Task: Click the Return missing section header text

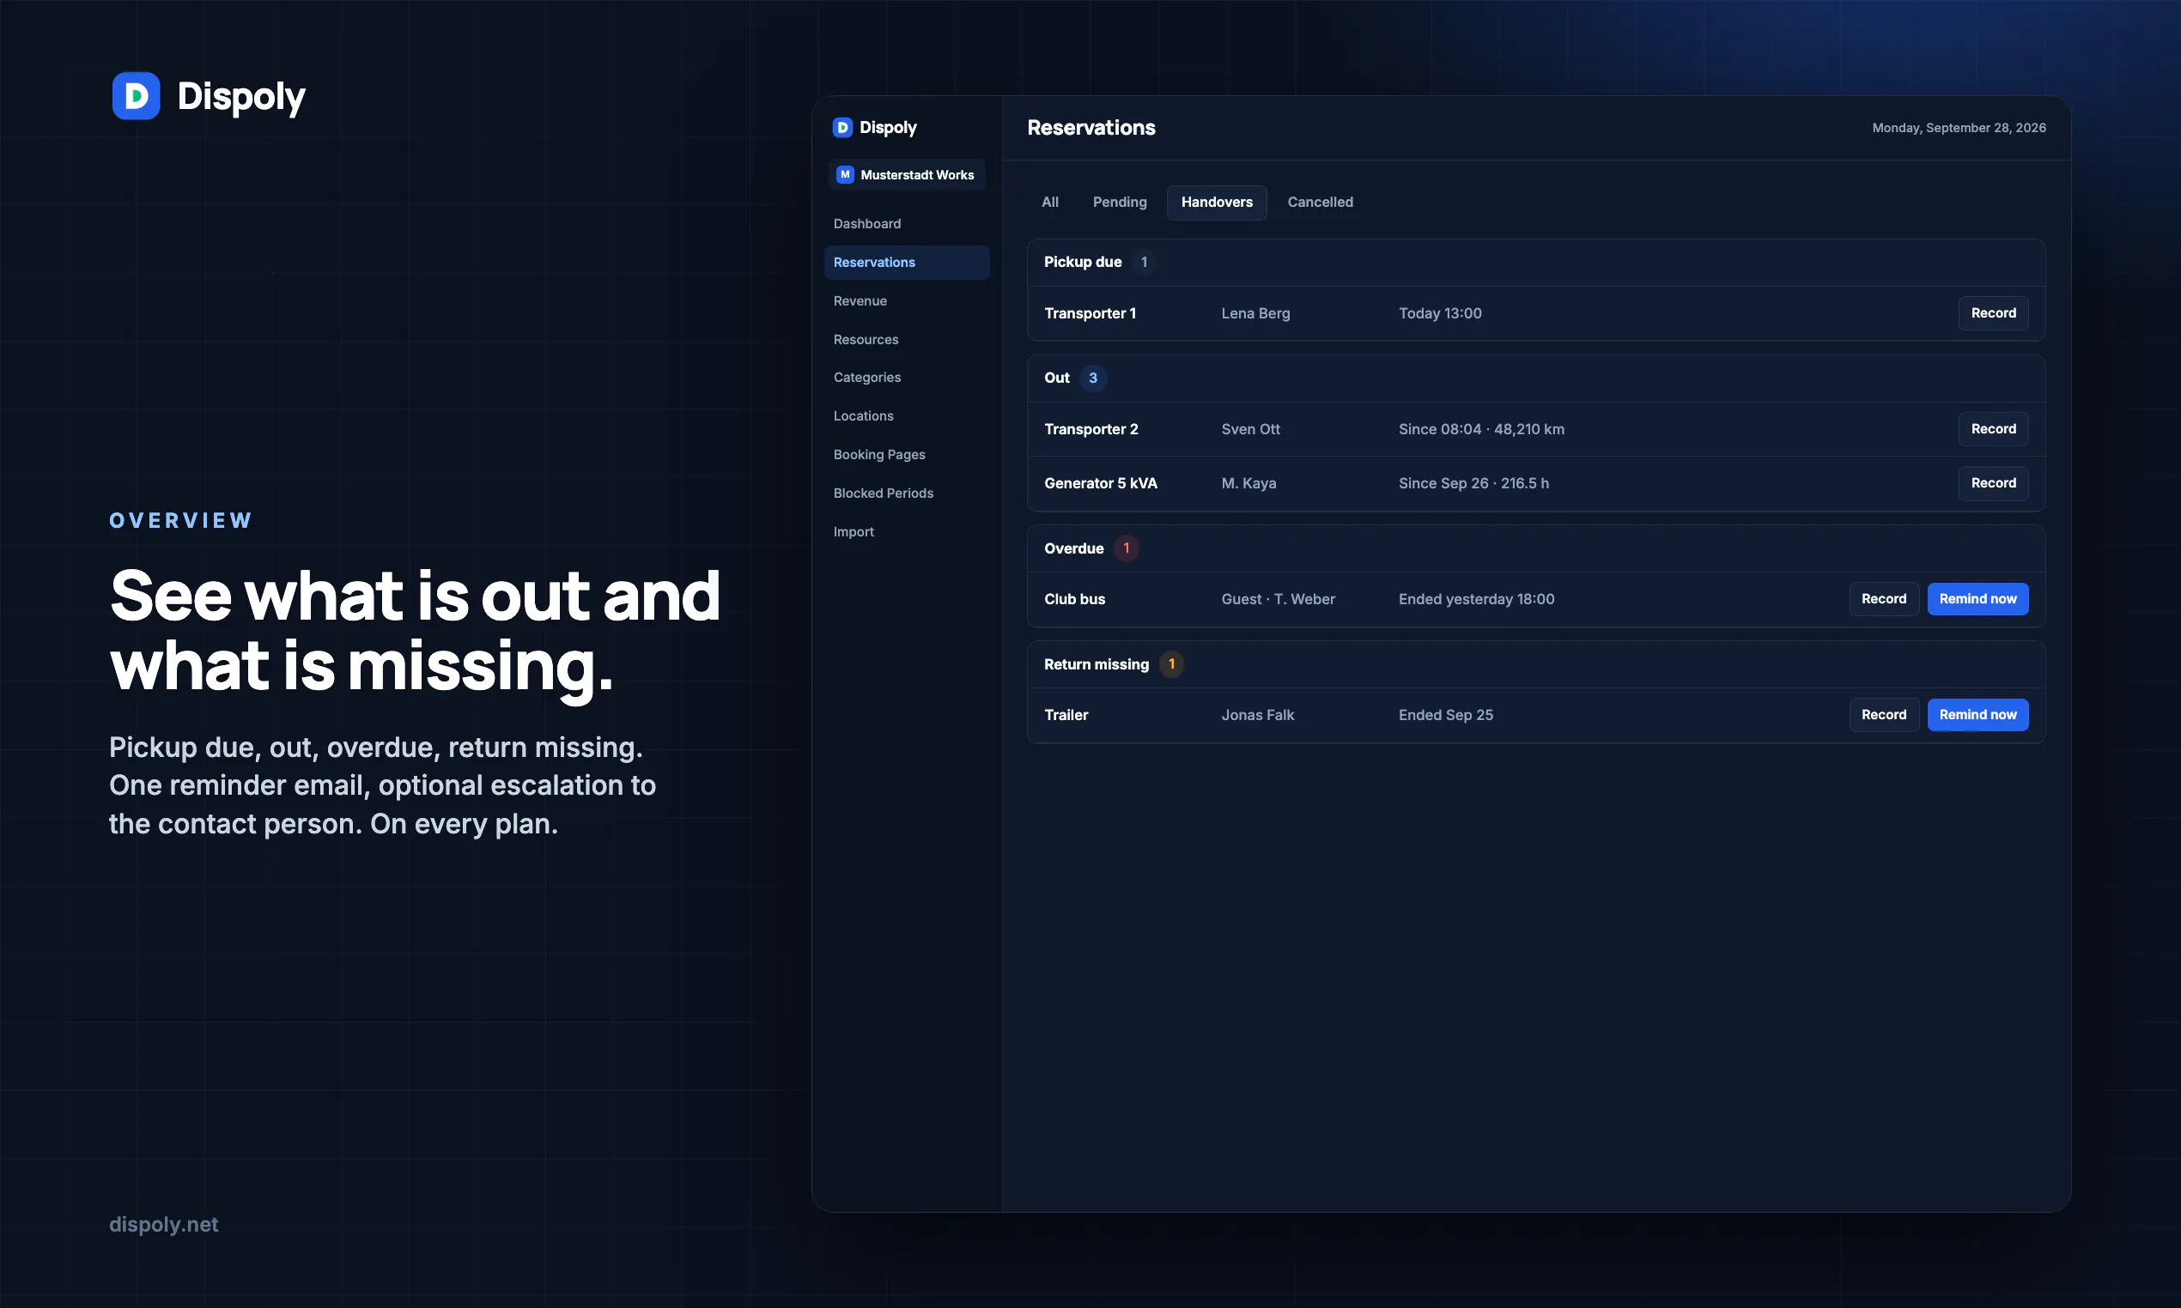Action: pyautogui.click(x=1097, y=664)
